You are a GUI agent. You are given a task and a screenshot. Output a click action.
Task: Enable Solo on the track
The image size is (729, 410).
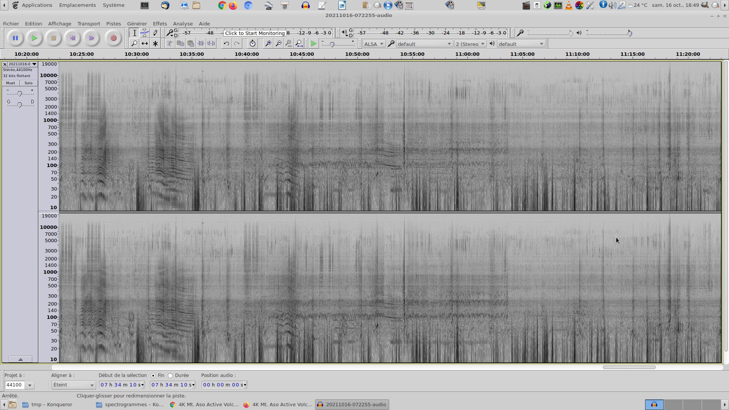point(28,83)
